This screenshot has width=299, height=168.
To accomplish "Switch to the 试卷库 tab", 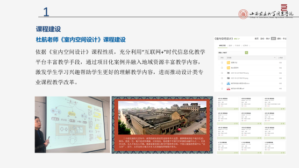I will click(x=245, y=46).
